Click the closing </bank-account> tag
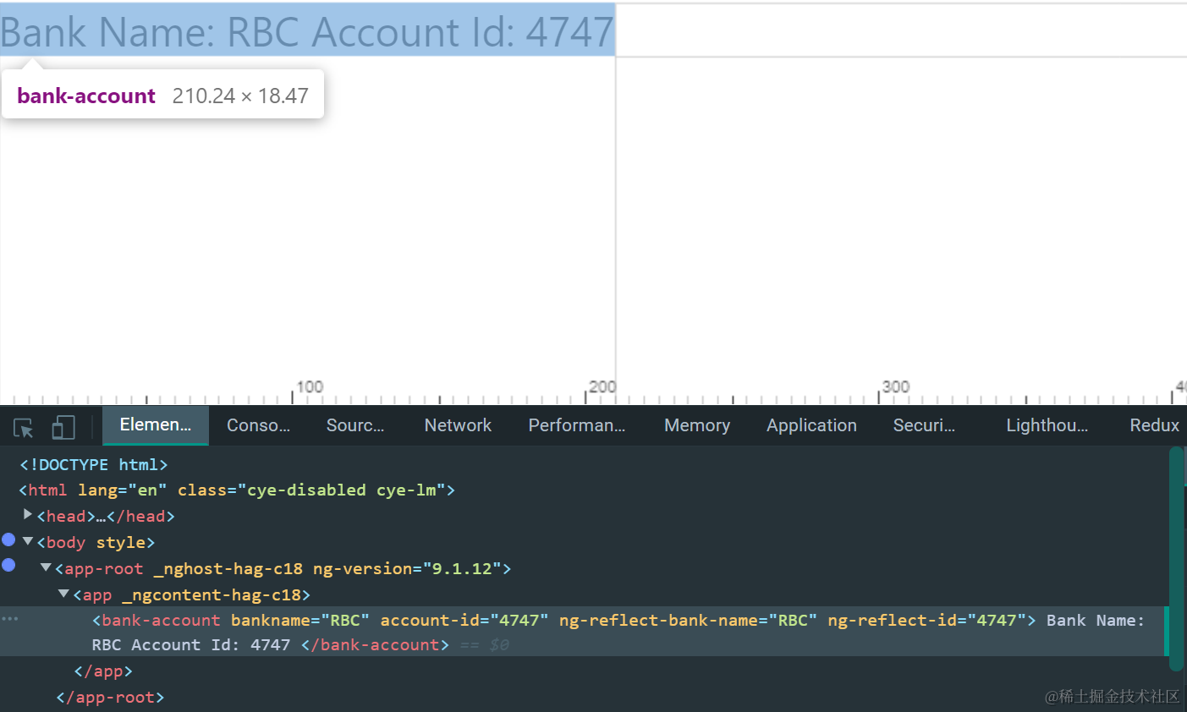The height and width of the screenshot is (712, 1187). click(375, 644)
